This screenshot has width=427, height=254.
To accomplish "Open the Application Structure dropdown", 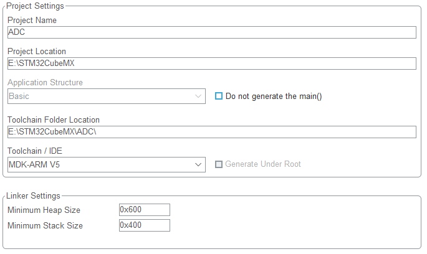I will tap(107, 96).
